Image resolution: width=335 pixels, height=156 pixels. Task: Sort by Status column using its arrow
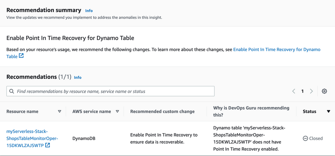pos(329,111)
